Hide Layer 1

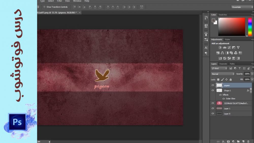pyautogui.click(x=213, y=108)
